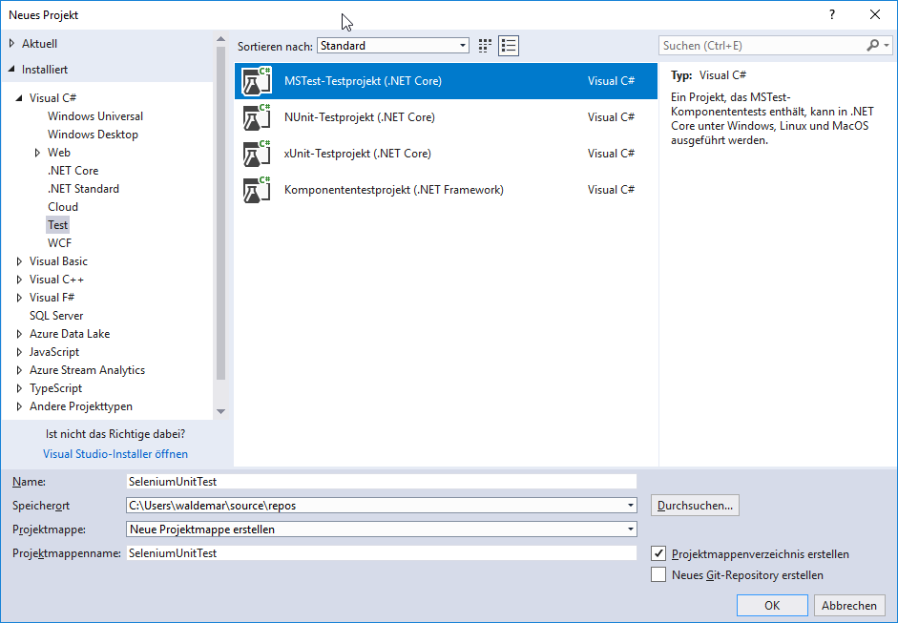Choose xUnit-Testprojekt (.NET Core) template
Screen dimensions: 898x623
(446, 154)
